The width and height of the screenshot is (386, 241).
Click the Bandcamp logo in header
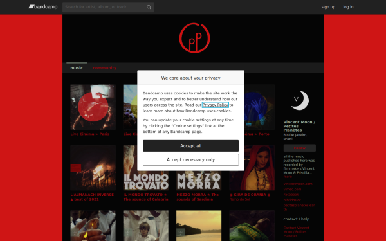[x=43, y=7]
